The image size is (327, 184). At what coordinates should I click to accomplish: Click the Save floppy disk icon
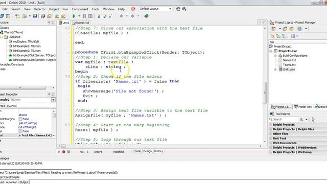click(35, 16)
